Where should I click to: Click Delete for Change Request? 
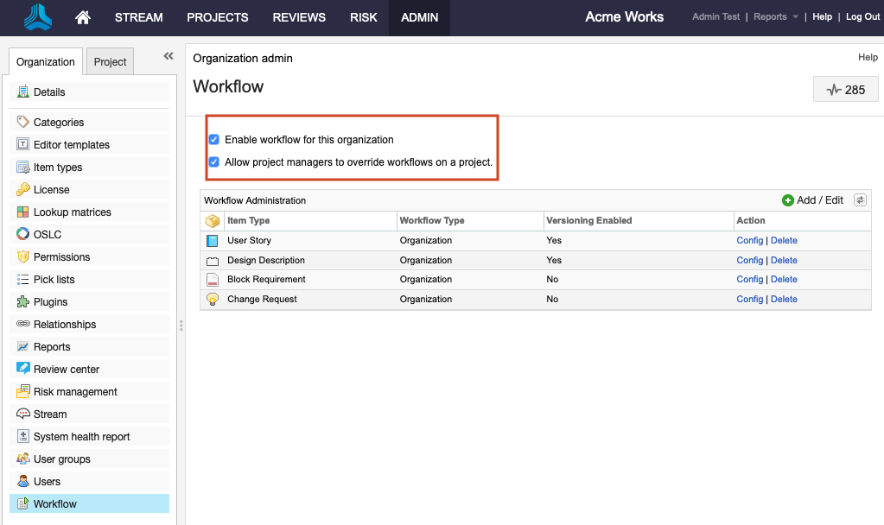point(784,299)
